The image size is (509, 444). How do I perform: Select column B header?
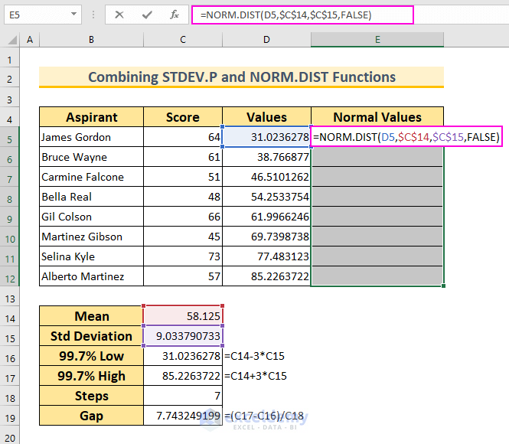click(91, 41)
